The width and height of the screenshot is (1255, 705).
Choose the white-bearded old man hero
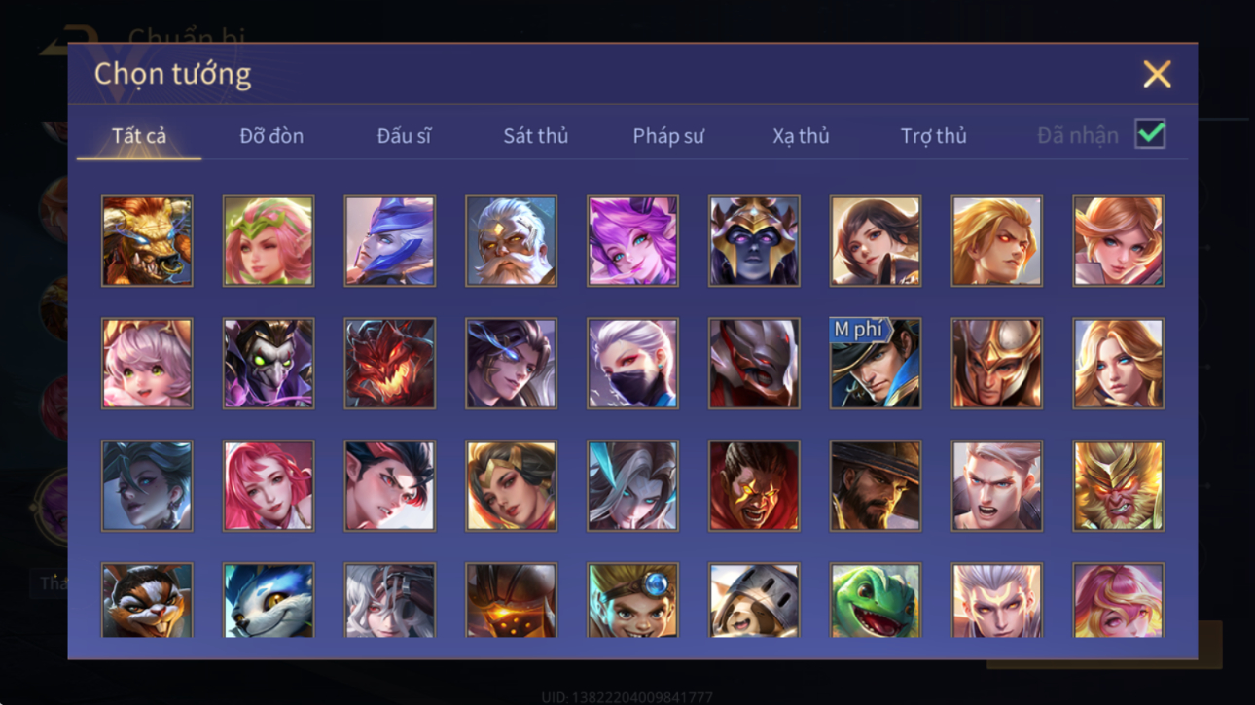(511, 241)
